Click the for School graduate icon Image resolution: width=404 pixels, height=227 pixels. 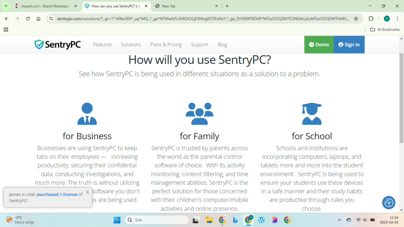(x=312, y=114)
